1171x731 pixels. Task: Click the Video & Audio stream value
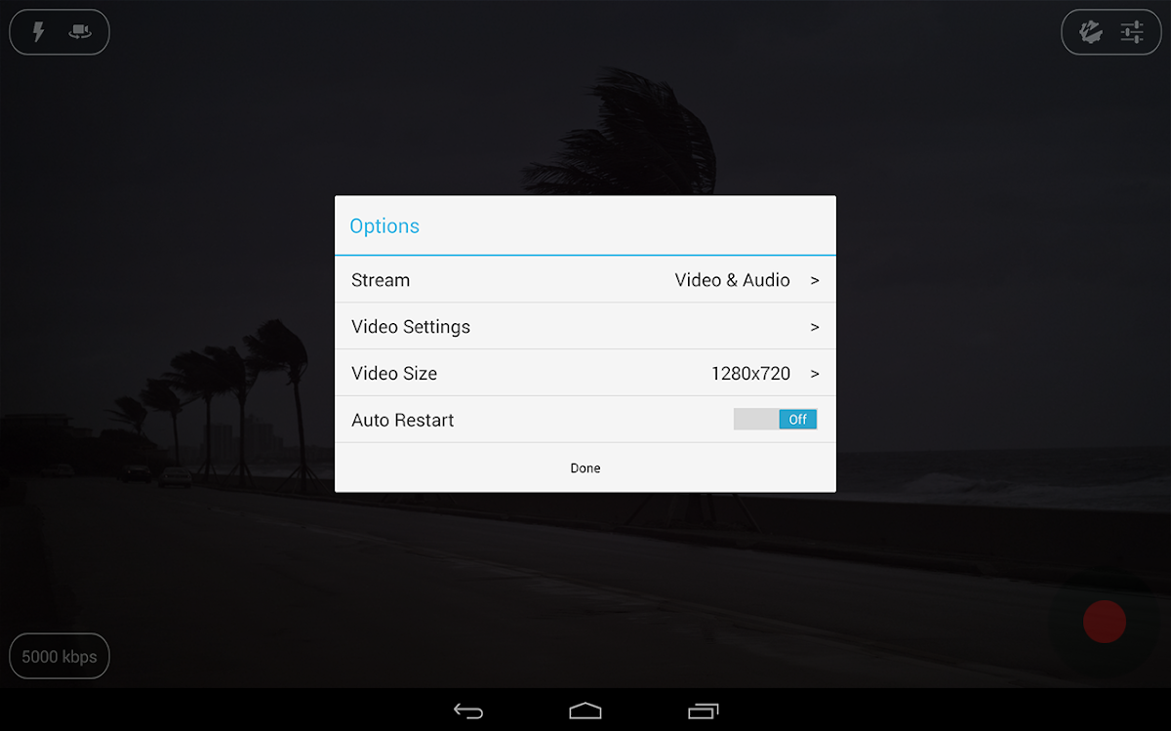pos(732,280)
